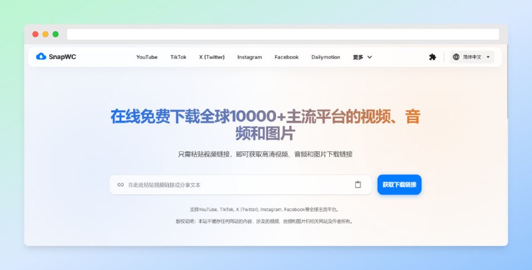This screenshot has width=532, height=270.
Task: Click the clipboard paste icon
Action: pos(358,184)
